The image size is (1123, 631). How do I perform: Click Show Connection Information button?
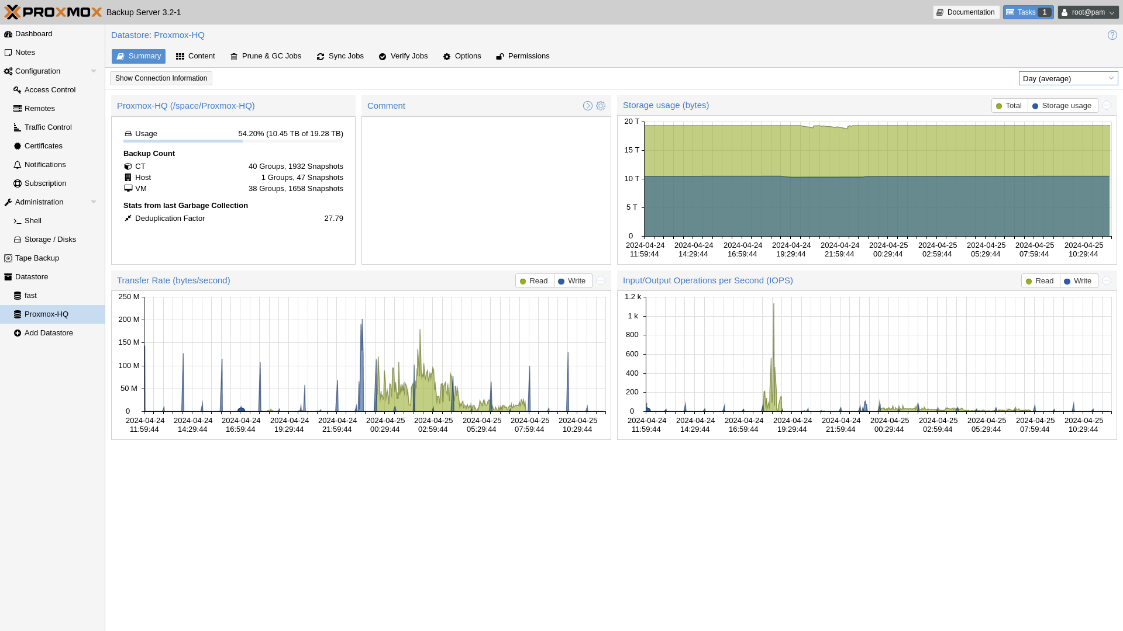161,78
